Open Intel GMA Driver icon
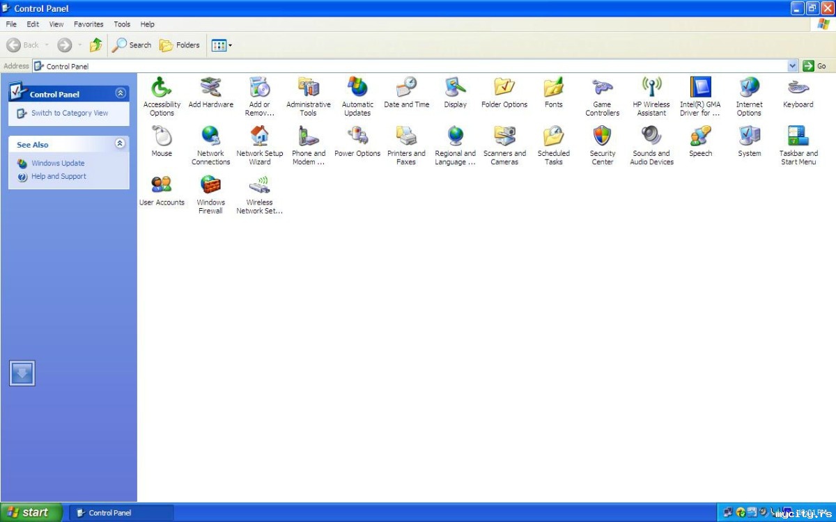Viewport: 836px width, 522px height. point(700,88)
